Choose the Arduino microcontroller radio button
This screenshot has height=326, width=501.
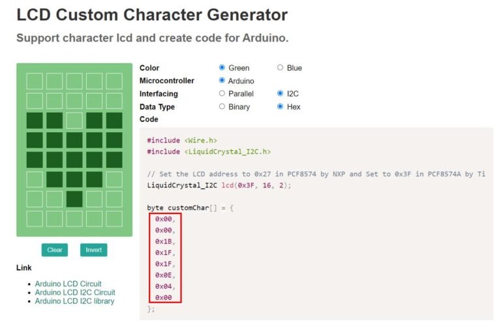(222, 81)
